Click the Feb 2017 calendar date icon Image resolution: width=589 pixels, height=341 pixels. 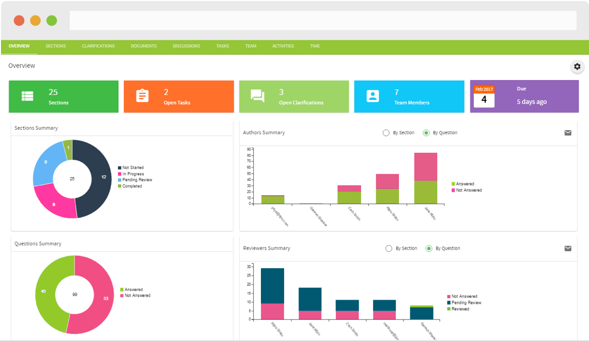[x=484, y=96]
